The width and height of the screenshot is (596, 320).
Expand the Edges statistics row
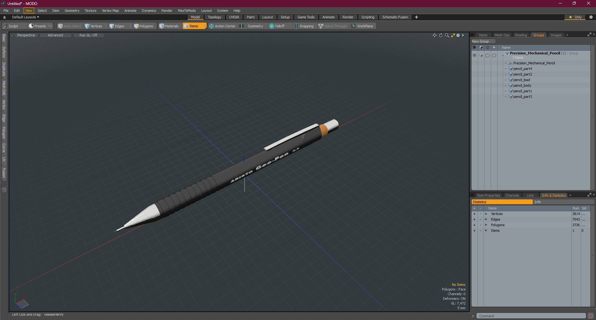(486, 219)
